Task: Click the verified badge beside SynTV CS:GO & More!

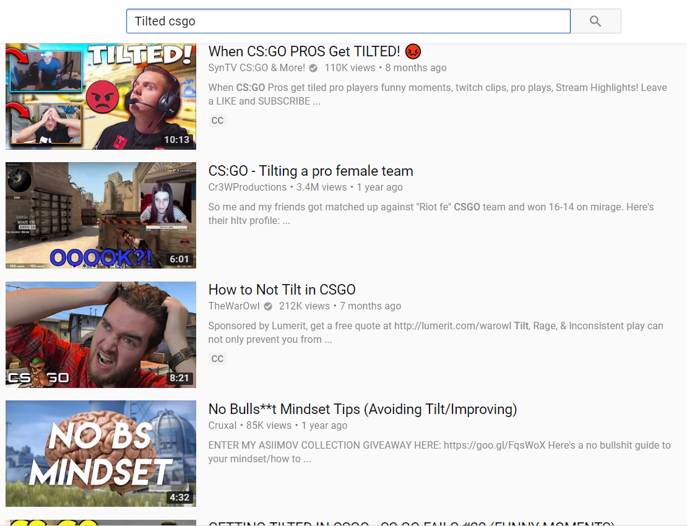Action: [x=313, y=68]
